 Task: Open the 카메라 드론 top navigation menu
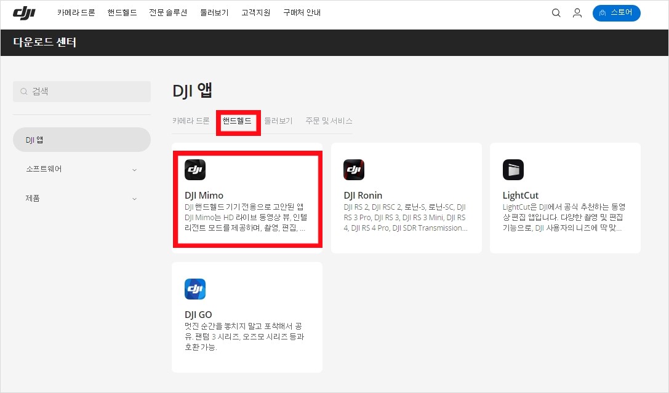76,13
